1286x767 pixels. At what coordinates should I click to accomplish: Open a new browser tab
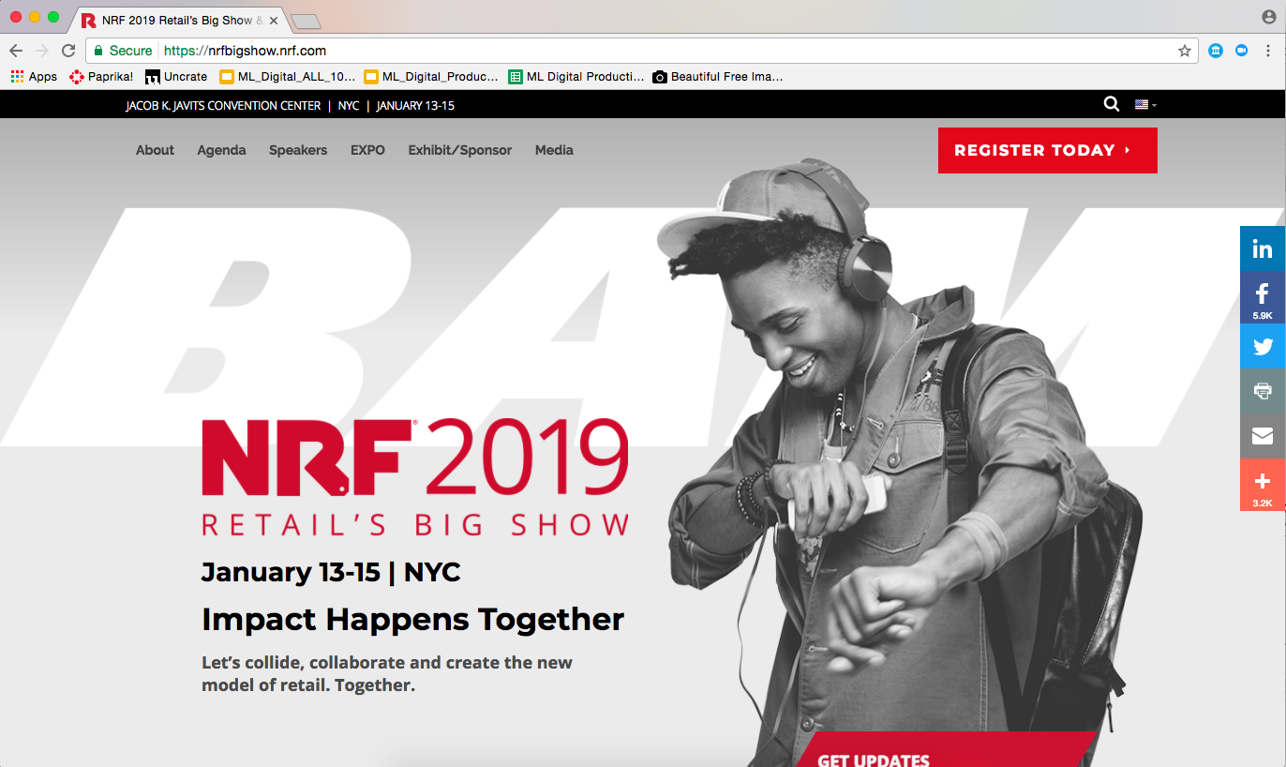click(x=306, y=21)
